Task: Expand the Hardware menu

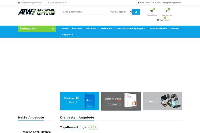Action: coord(107,29)
